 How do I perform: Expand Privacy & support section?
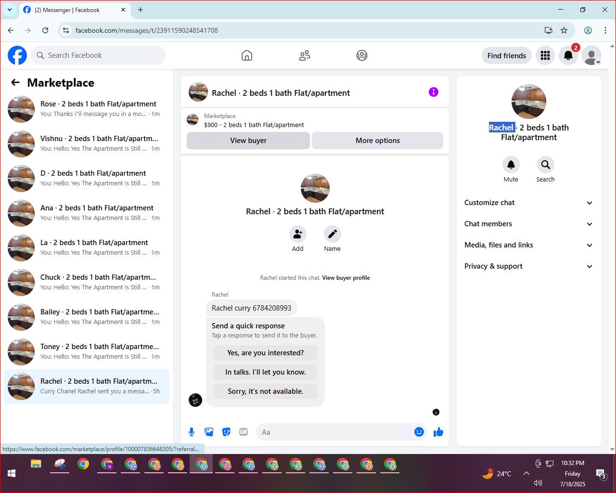[x=529, y=266]
